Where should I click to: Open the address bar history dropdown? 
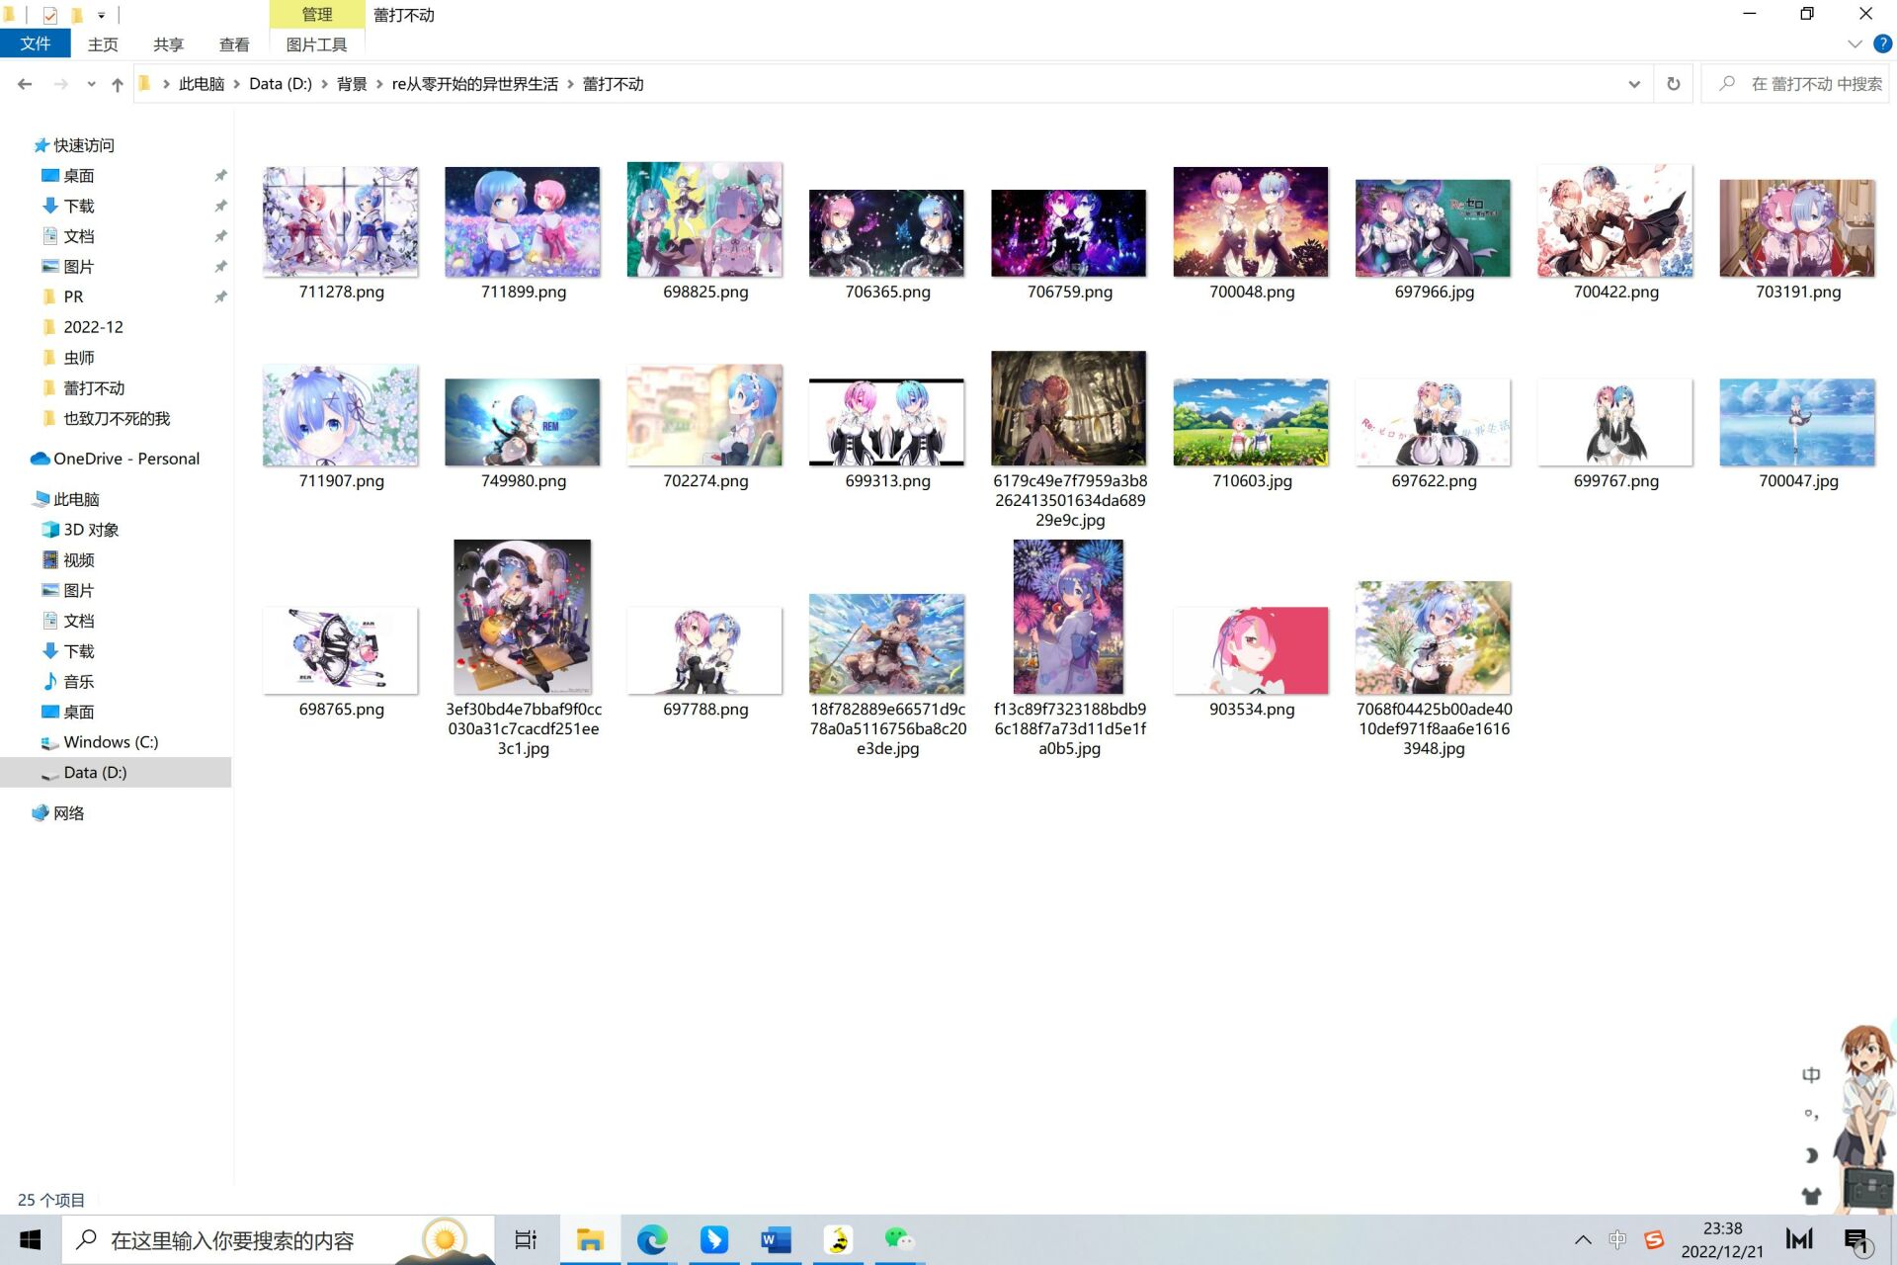coord(1634,84)
